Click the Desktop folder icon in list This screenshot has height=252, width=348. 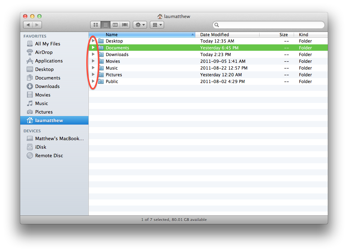click(101, 41)
